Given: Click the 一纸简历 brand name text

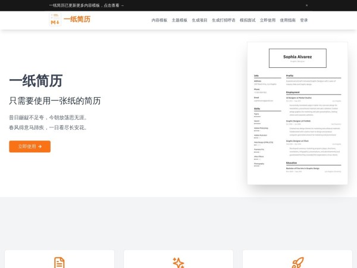Looking at the screenshot, I should (77, 20).
